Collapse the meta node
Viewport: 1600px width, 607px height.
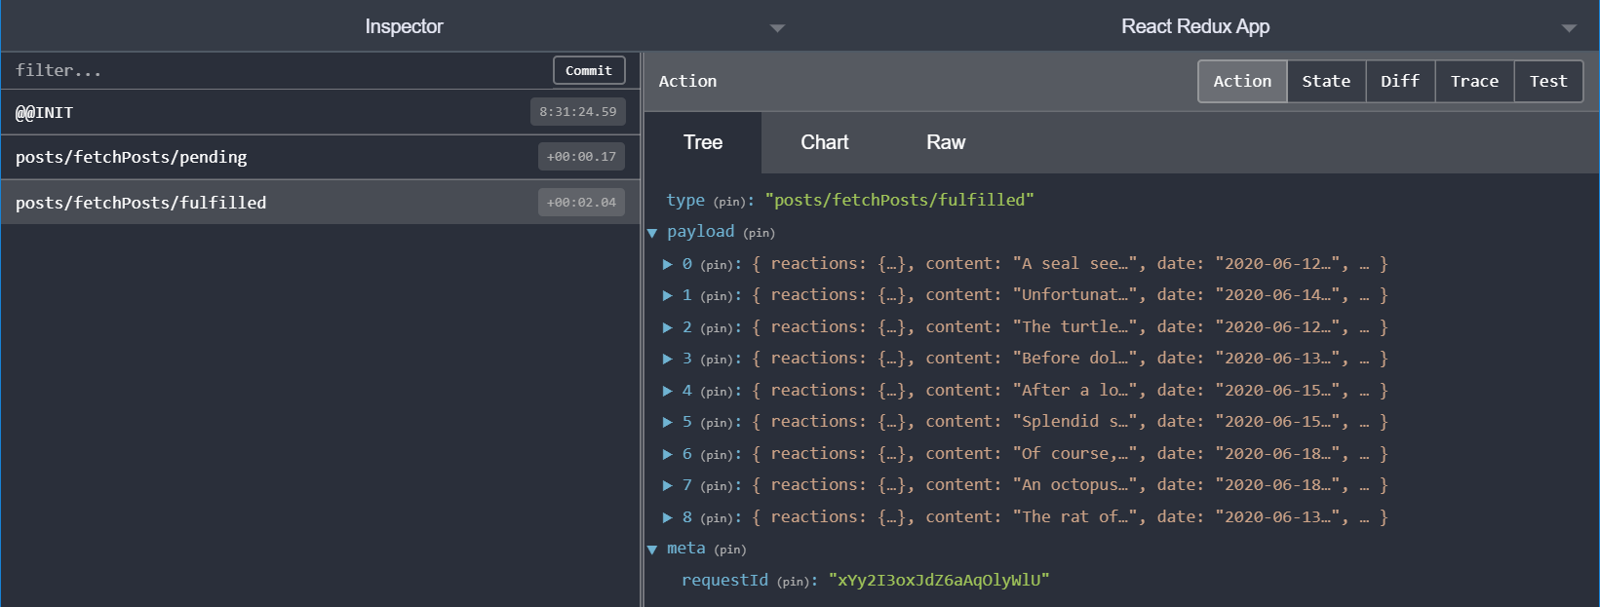[x=652, y=550]
